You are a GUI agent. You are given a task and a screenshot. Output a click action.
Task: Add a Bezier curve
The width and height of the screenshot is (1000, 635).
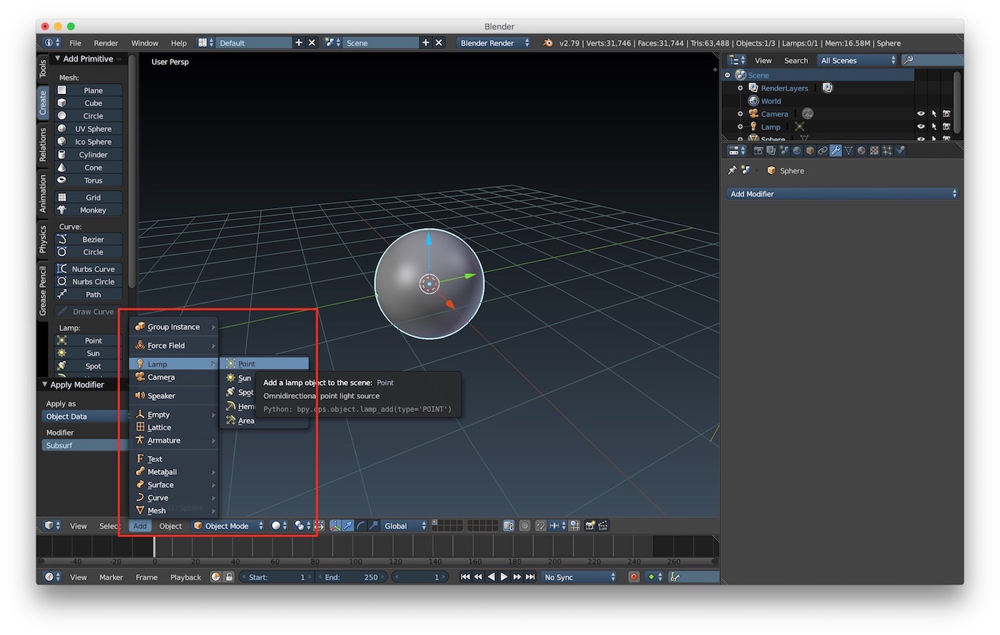(x=89, y=239)
